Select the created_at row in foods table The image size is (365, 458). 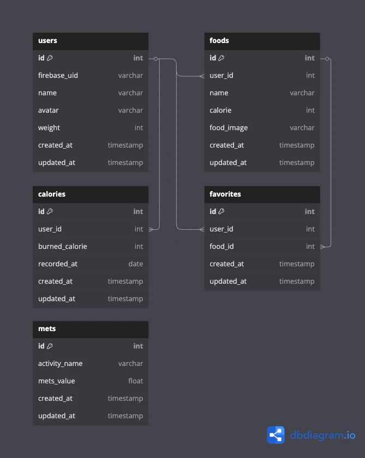pos(262,145)
